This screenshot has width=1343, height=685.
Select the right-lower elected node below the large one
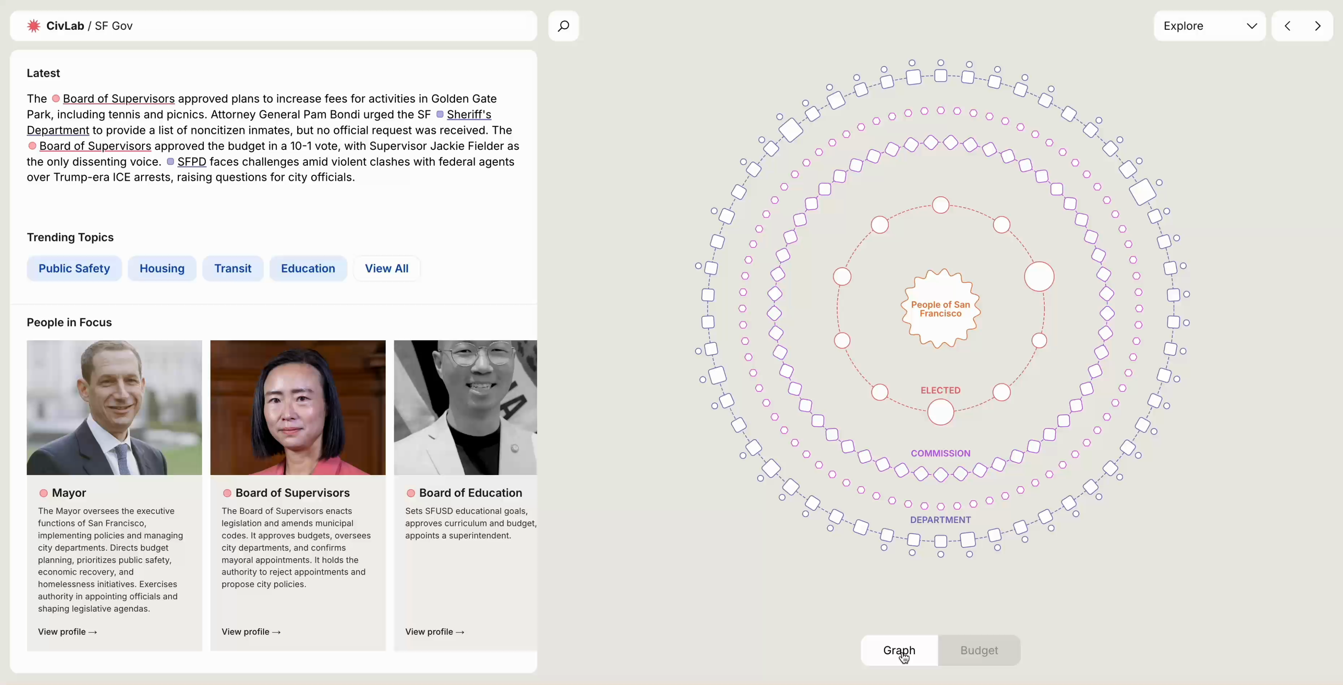tap(1039, 341)
